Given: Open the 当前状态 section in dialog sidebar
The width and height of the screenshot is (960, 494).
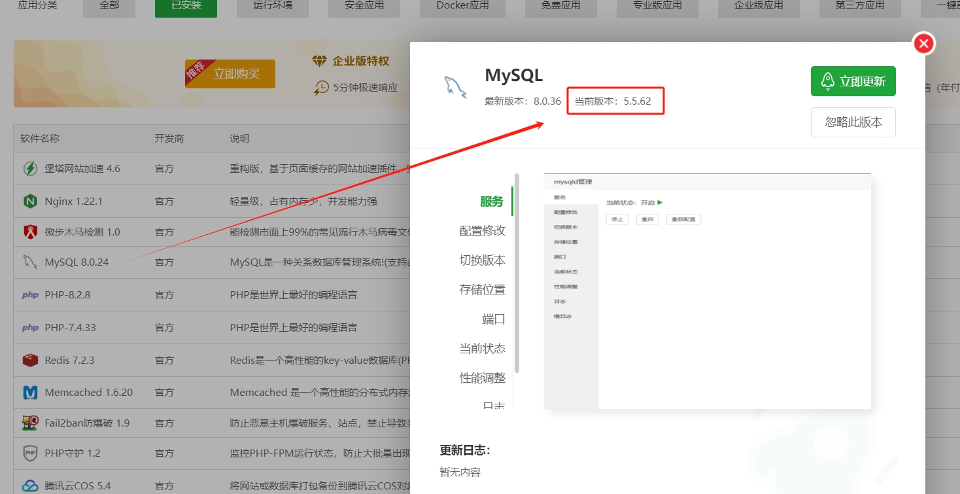Looking at the screenshot, I should tap(482, 349).
